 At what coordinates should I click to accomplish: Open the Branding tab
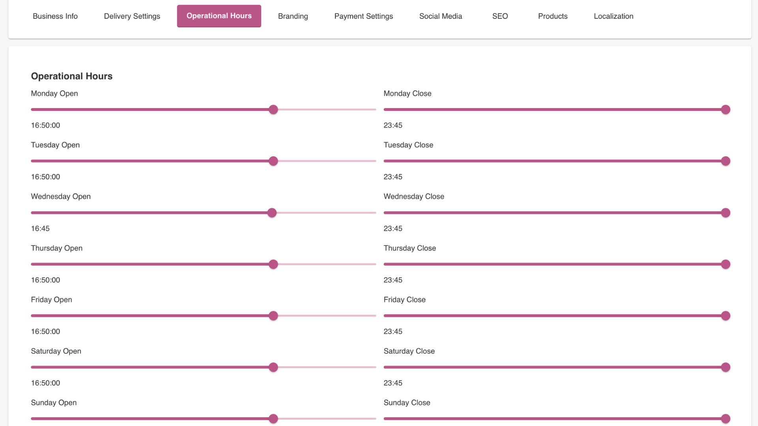pos(293,16)
